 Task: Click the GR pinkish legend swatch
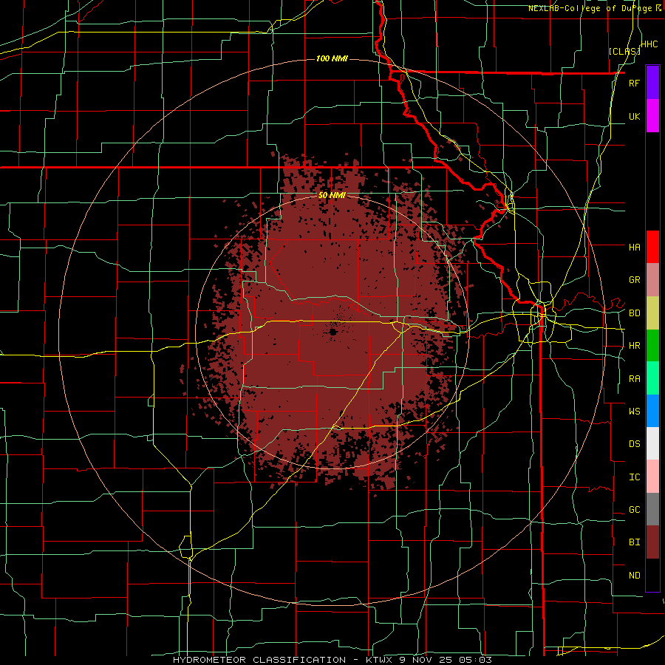point(652,280)
